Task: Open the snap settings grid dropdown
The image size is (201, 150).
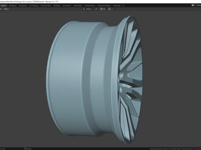Action: tap(105, 9)
